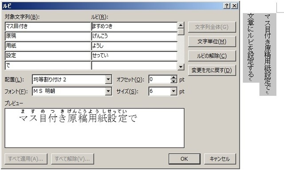
Task: Click the target text field 用紙
Action: (x=47, y=46)
